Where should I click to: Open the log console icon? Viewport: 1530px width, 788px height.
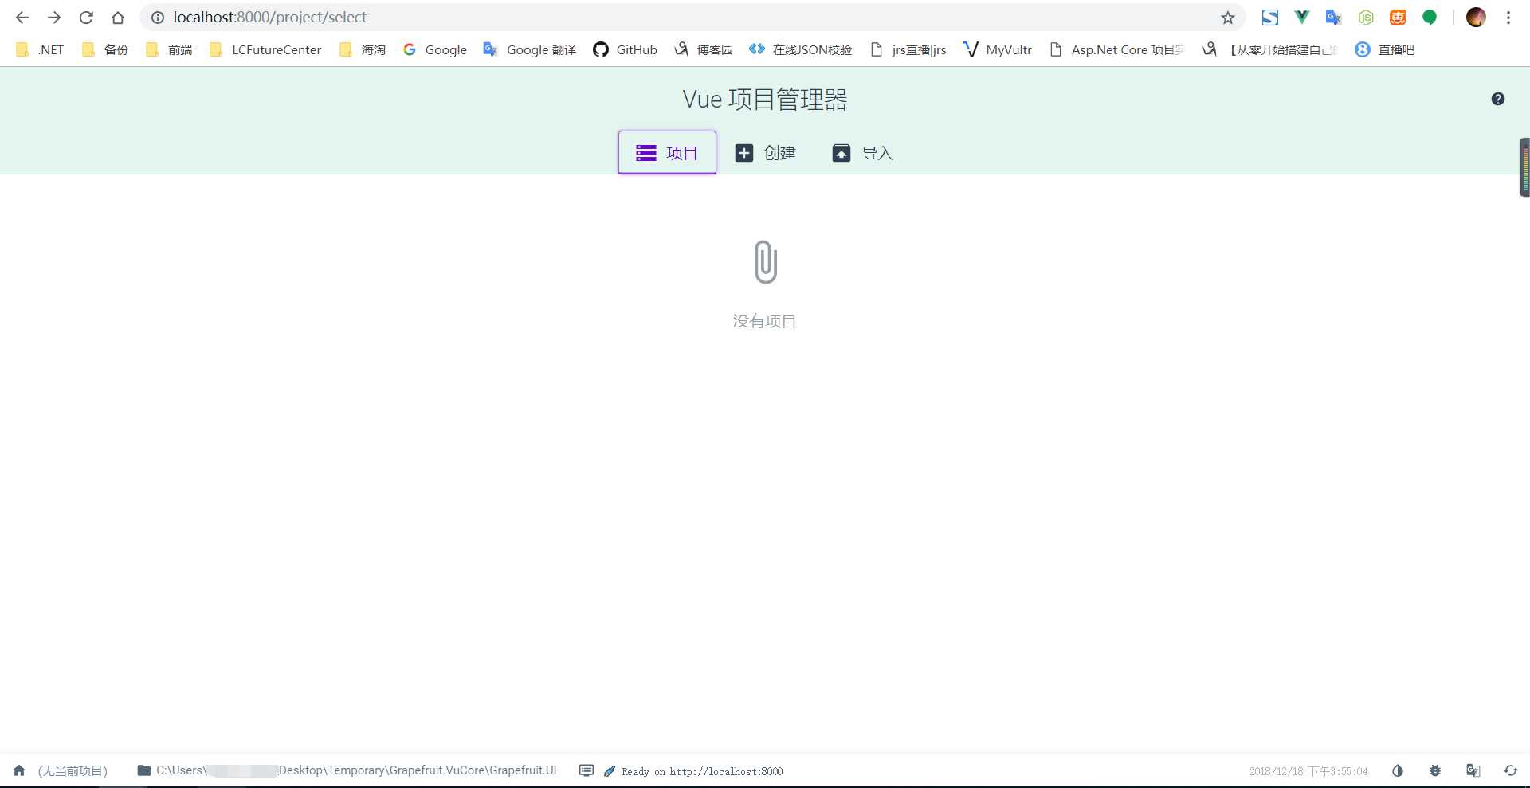click(x=586, y=770)
